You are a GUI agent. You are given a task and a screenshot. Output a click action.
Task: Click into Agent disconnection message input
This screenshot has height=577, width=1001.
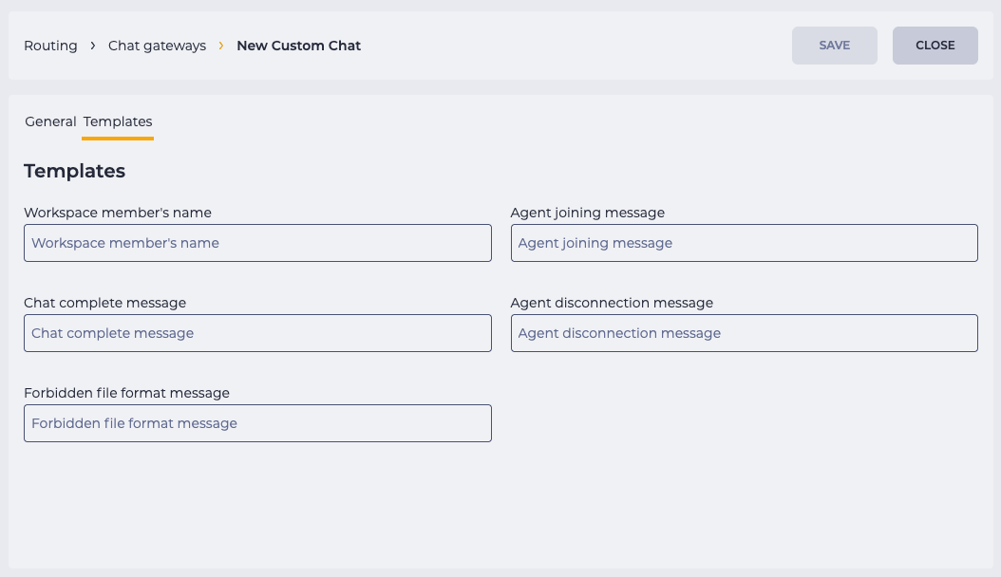click(745, 333)
